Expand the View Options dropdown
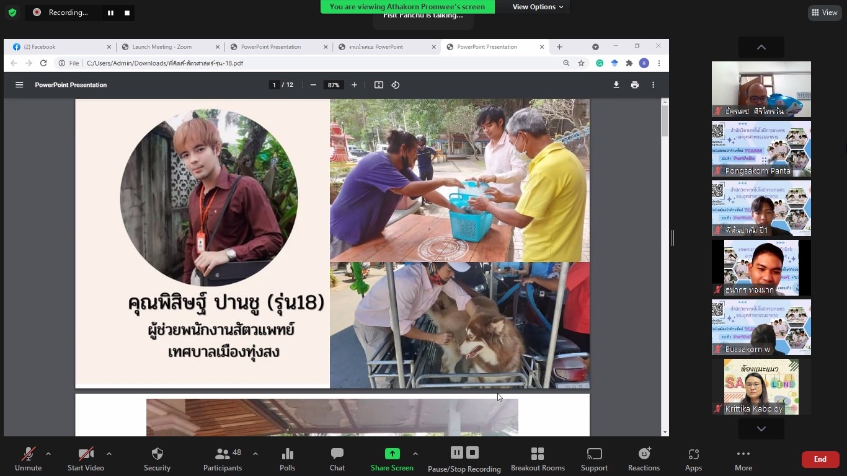 [x=538, y=7]
